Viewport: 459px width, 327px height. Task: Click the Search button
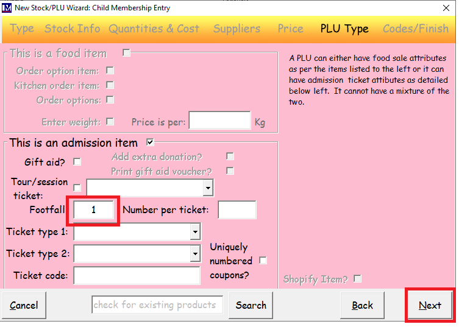[x=251, y=305]
